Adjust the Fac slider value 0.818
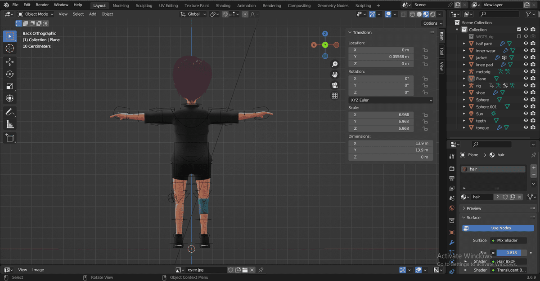The width and height of the screenshot is (540, 281). click(511, 253)
